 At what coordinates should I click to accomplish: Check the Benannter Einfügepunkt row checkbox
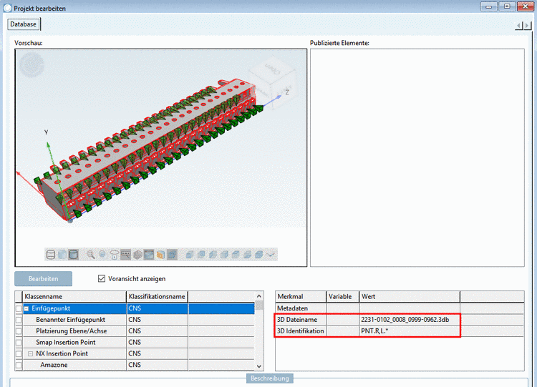pos(19,320)
